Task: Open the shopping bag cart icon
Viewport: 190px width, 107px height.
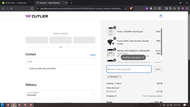Action: pyautogui.click(x=161, y=16)
